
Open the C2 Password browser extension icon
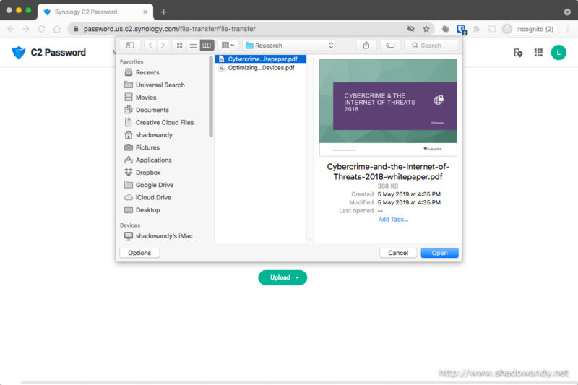coord(461,29)
